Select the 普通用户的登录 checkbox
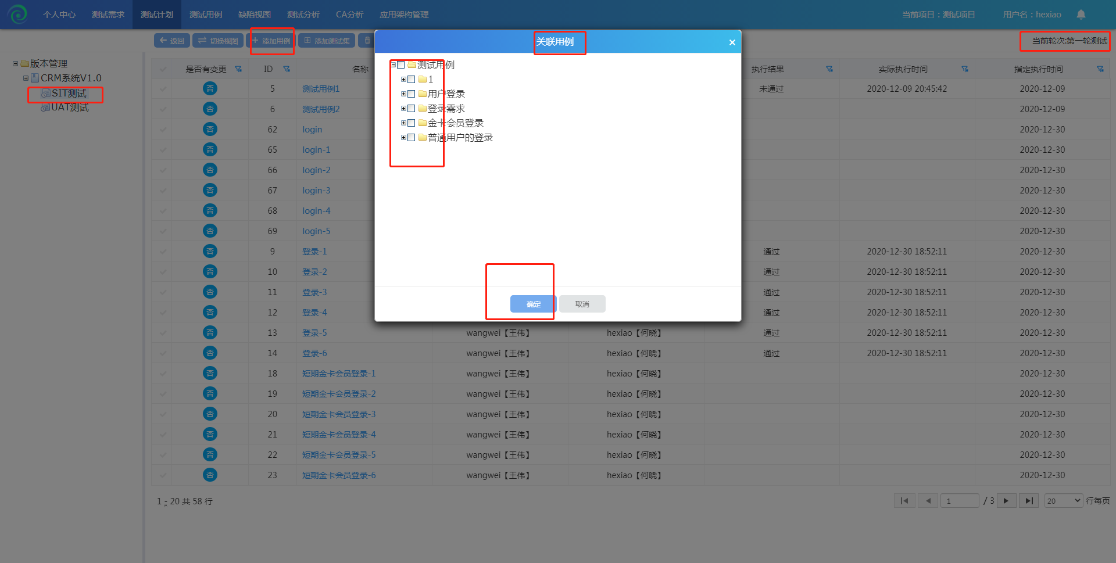Viewport: 1116px width, 563px height. 412,138
